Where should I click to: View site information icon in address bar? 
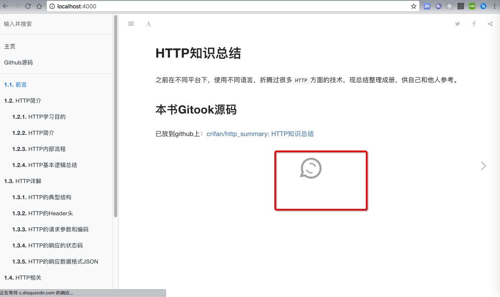[x=52, y=6]
